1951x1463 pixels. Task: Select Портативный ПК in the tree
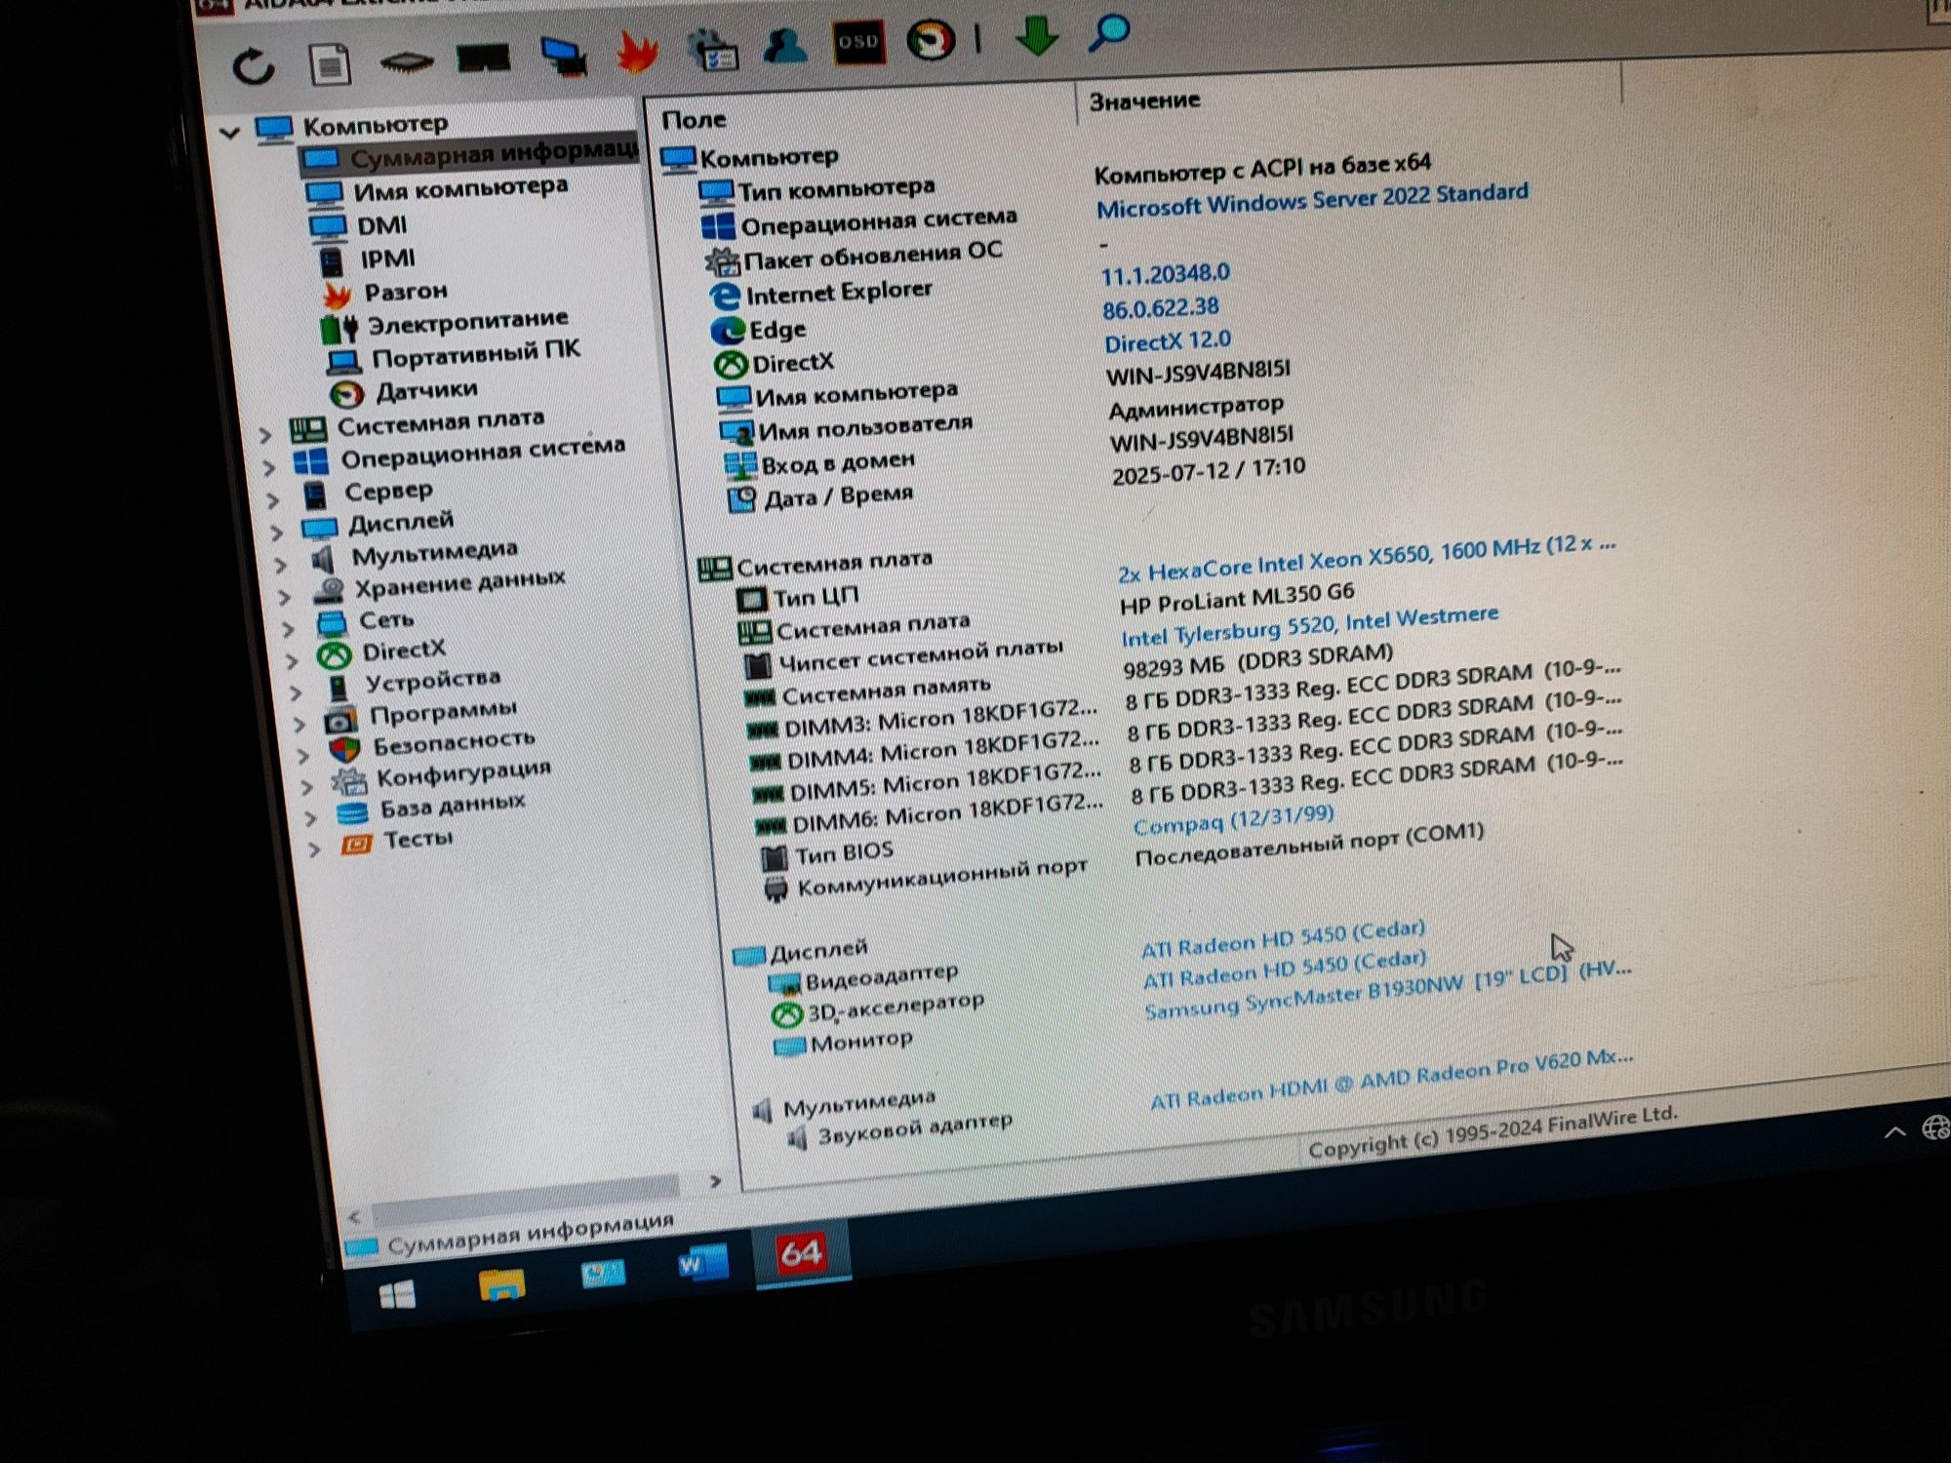pyautogui.click(x=453, y=355)
